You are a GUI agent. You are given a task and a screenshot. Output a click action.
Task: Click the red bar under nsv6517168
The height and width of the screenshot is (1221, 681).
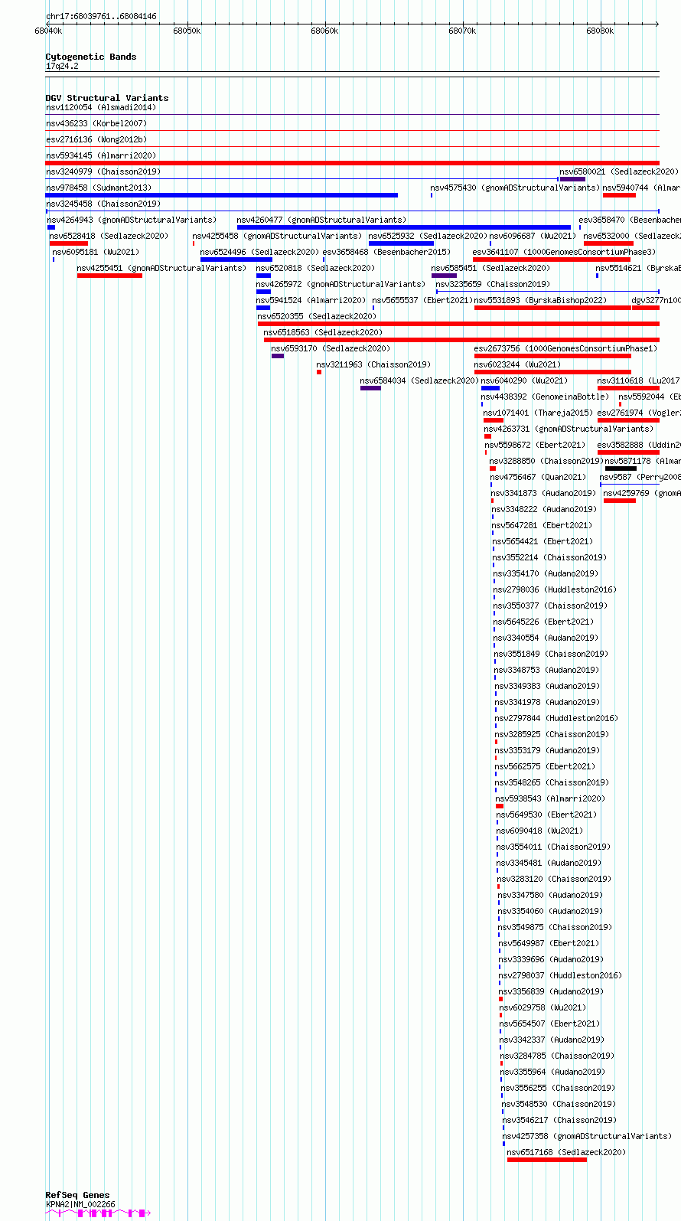pyautogui.click(x=547, y=1160)
